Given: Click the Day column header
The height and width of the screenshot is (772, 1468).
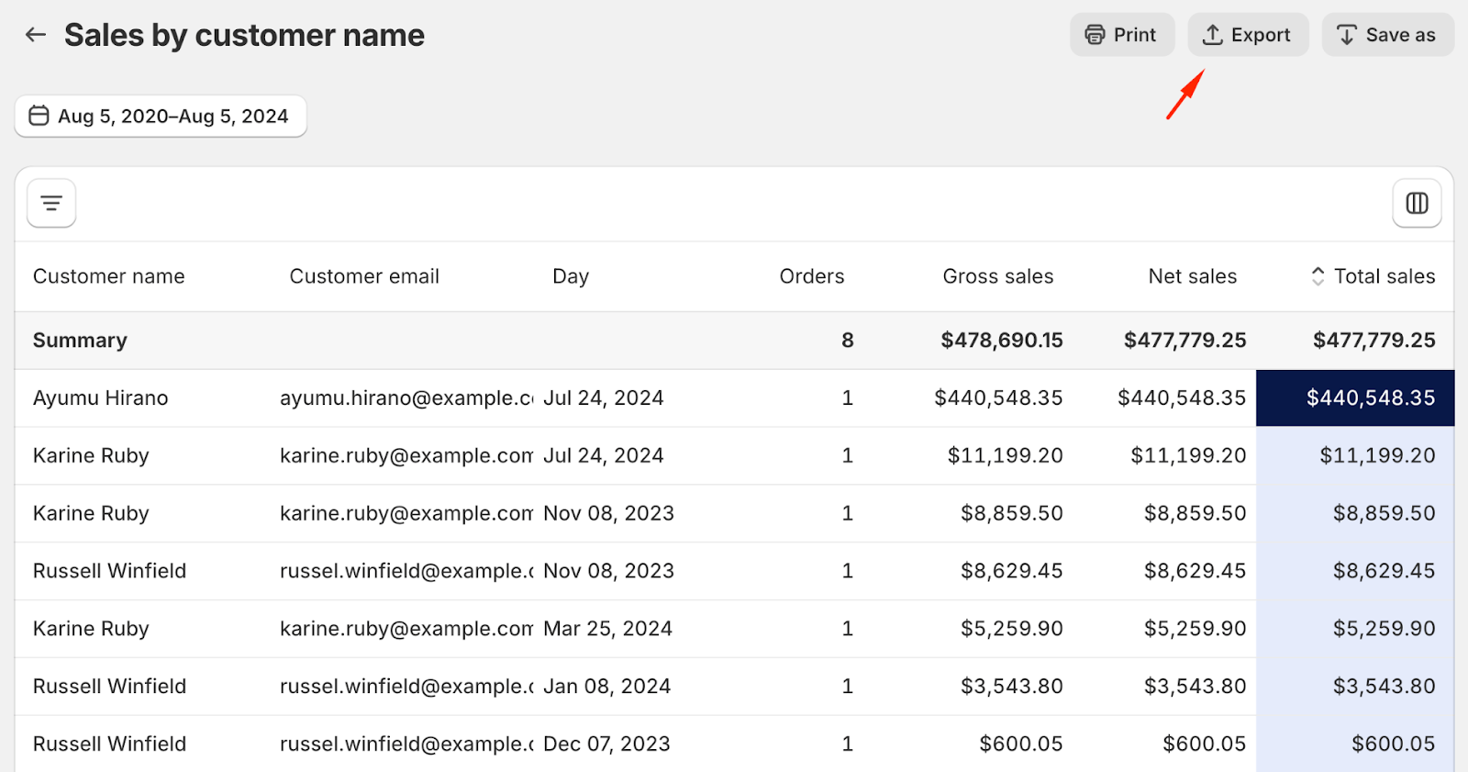Looking at the screenshot, I should [570, 276].
